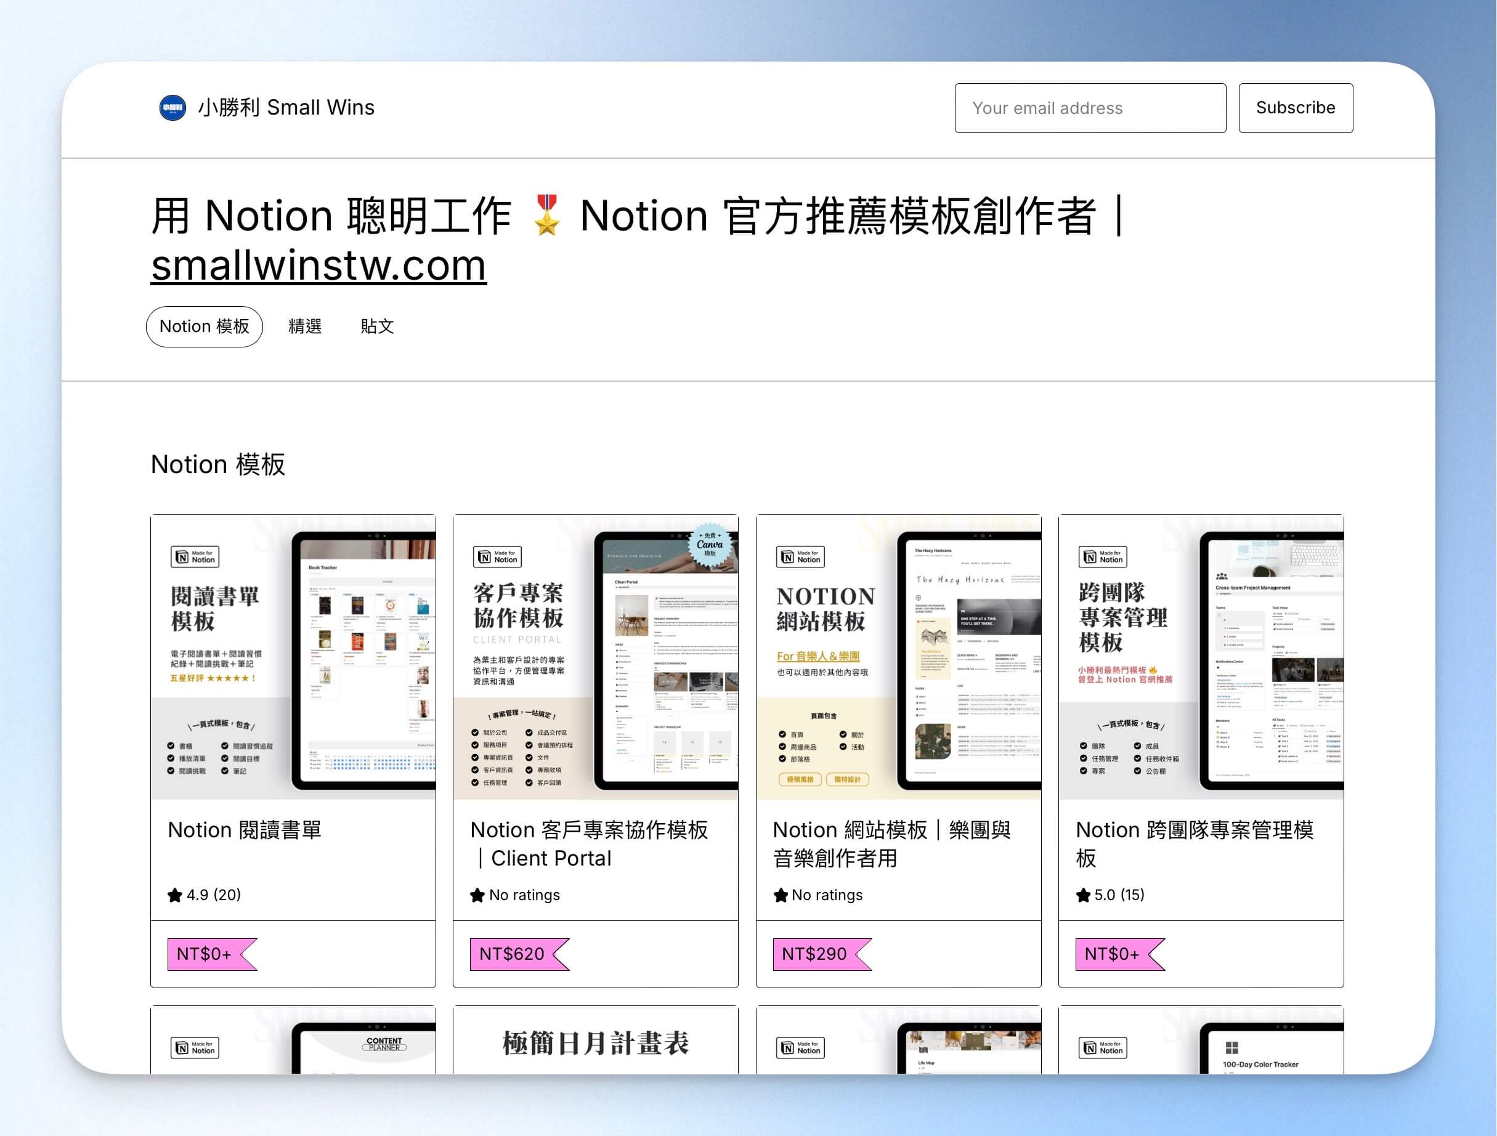Screen dimensions: 1497x1136
Task: Open the NOTION 網站模板 product thumbnail
Action: (x=899, y=657)
